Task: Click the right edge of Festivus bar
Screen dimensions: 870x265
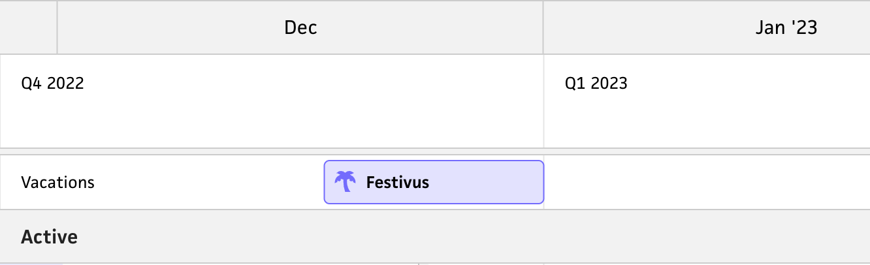Action: [543, 182]
